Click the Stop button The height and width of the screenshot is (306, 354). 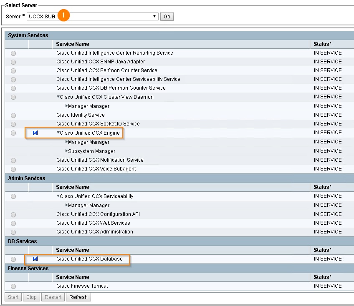click(x=31, y=297)
